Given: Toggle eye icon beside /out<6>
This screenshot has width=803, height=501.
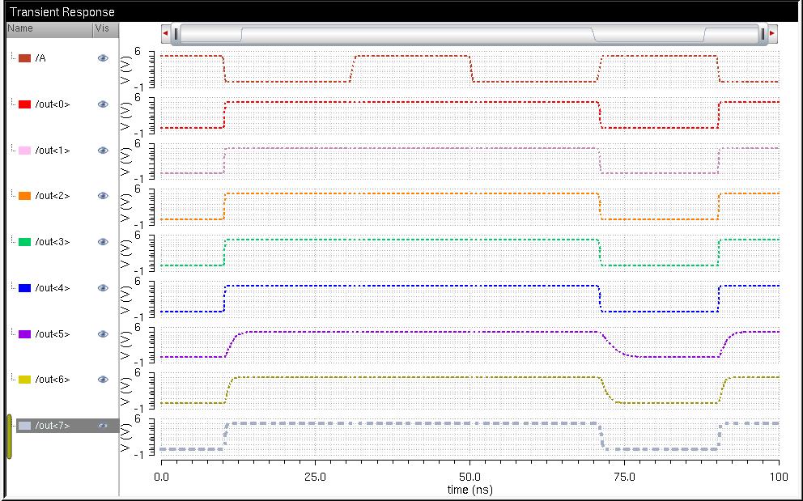Looking at the screenshot, I should [x=103, y=380].
